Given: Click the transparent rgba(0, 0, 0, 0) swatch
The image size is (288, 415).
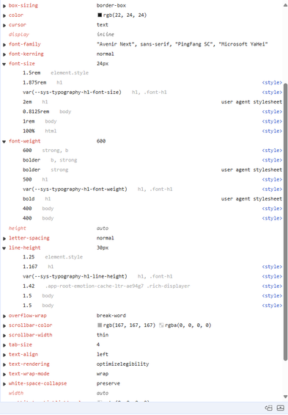Looking at the screenshot, I should (x=161, y=325).
